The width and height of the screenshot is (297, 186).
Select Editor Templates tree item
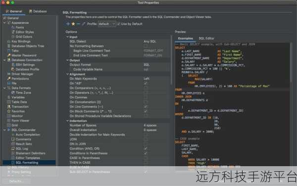28,158
